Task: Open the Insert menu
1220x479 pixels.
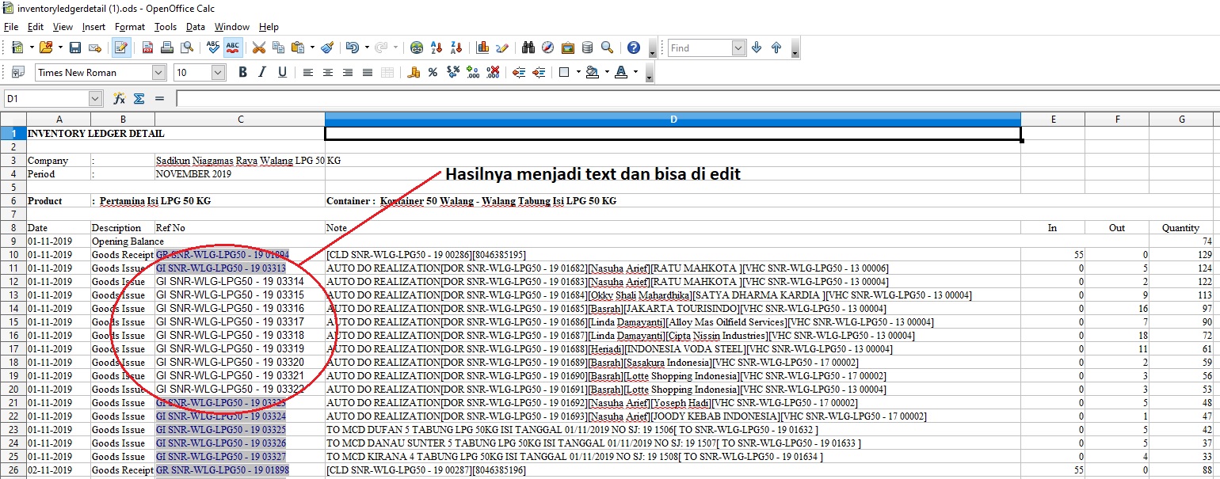Action: point(93,27)
